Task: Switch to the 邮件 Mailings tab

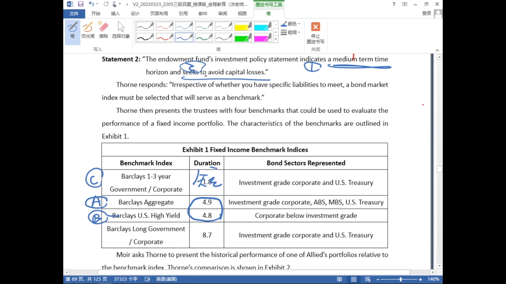Action: click(203, 14)
